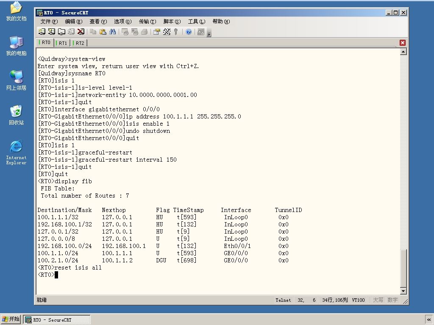The image size is (434, 325).
Task: Click the scrollbar up arrow
Action: (403, 52)
